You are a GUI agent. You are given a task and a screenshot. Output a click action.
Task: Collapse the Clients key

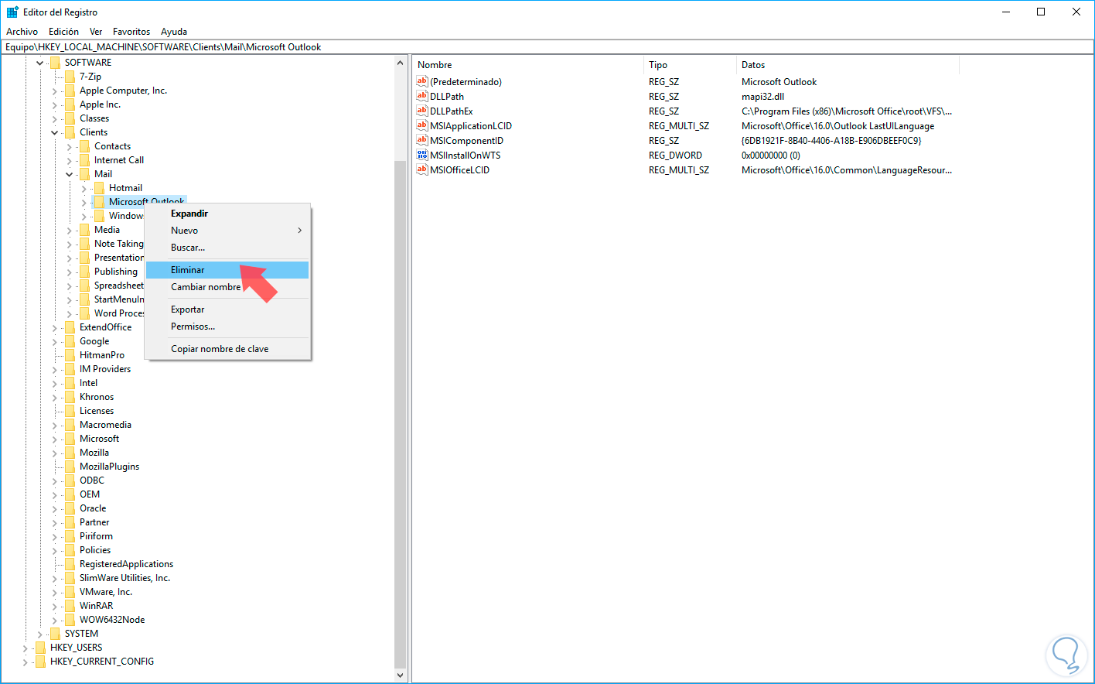(x=54, y=132)
